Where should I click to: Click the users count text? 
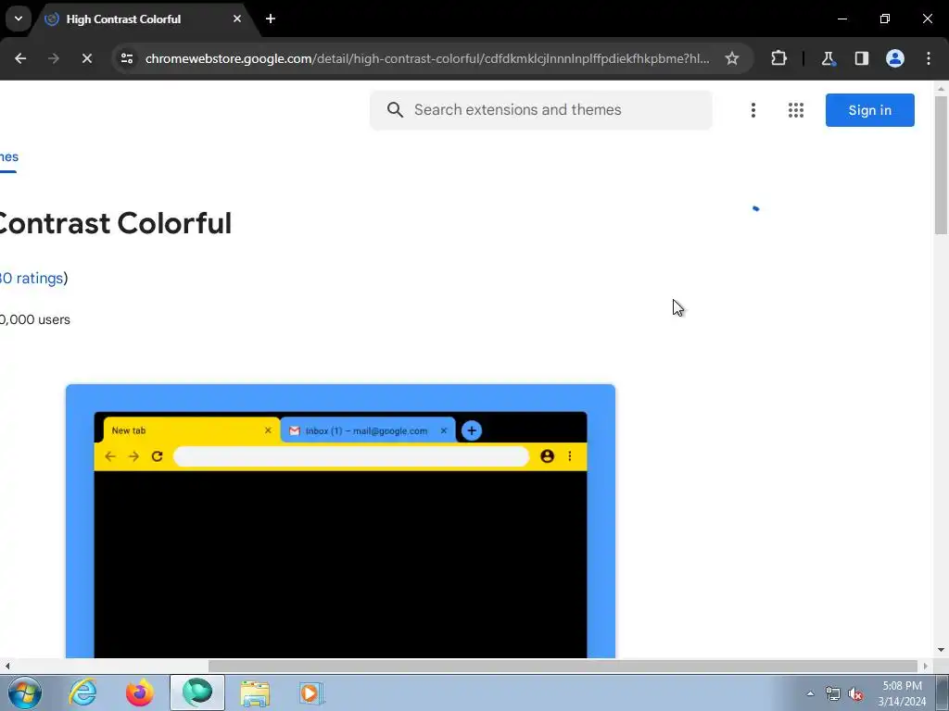35,319
